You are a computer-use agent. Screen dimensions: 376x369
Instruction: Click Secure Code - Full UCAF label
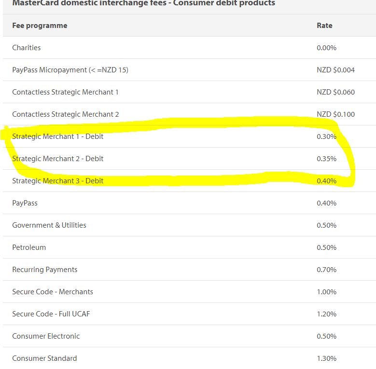51,314
